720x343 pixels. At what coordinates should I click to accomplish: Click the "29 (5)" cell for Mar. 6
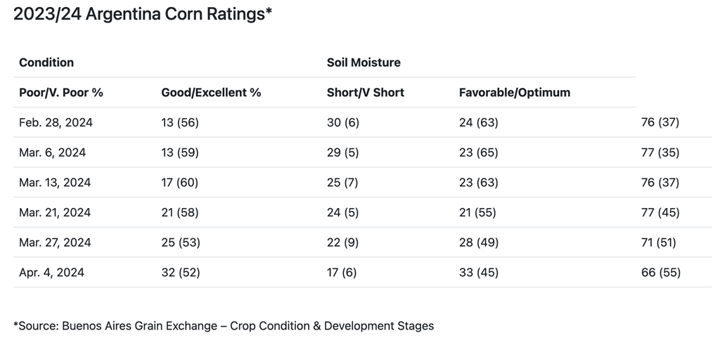(x=343, y=153)
